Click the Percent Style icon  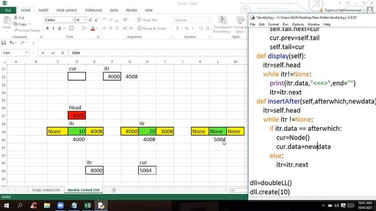187,29
